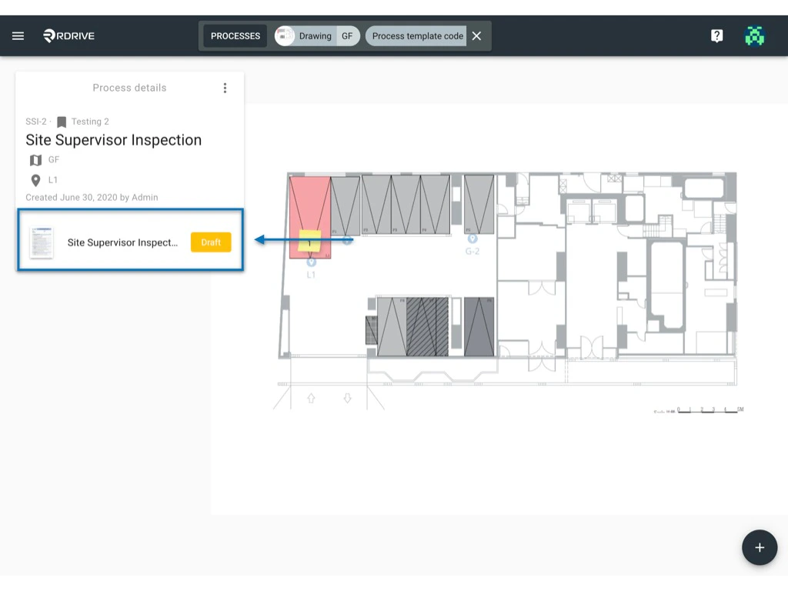Select the Drawing GF filter chip
Screen dimensions: 788x591
tap(317, 36)
